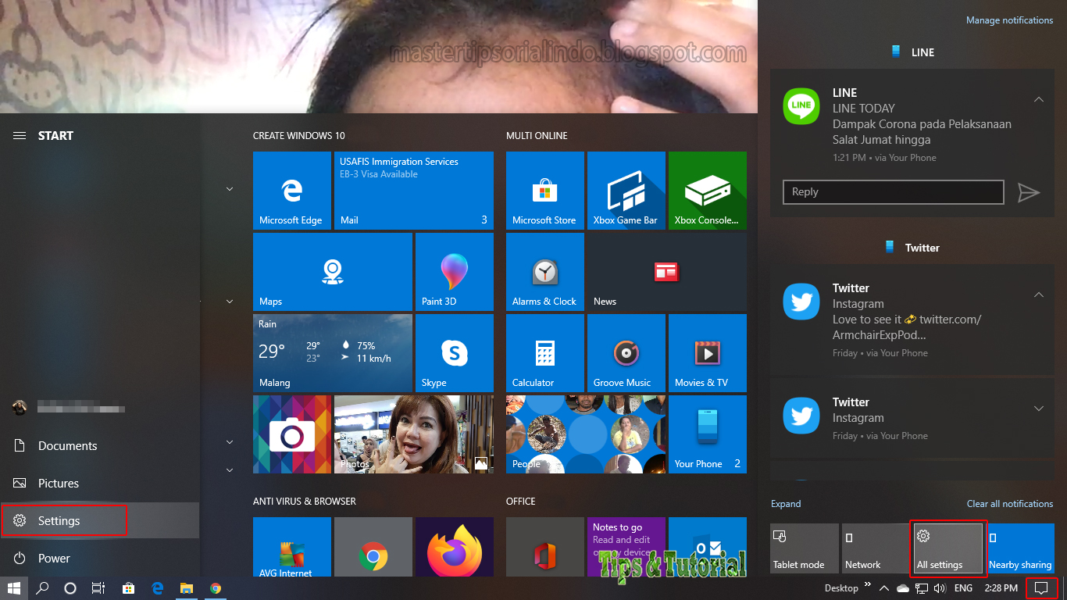This screenshot has width=1067, height=600.
Task: Open Chrome from the taskbar
Action: (x=216, y=588)
